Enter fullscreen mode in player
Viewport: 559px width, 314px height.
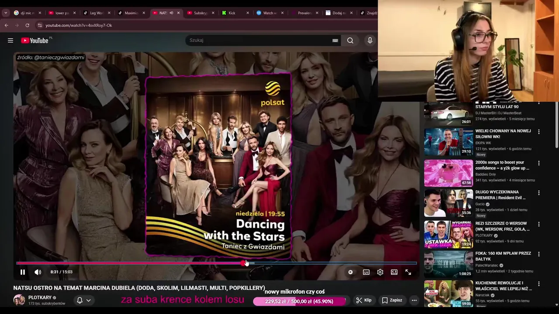tap(408, 272)
